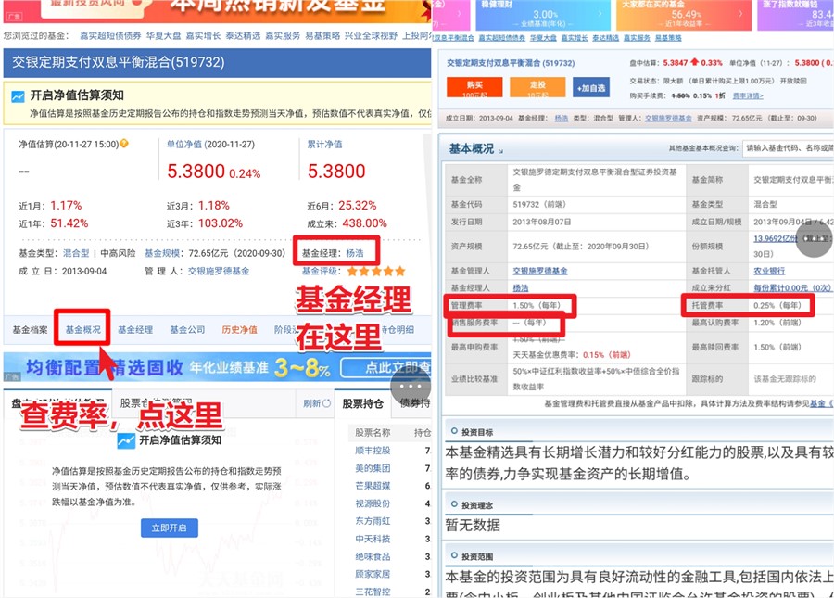Click stock 顾家家居 in holdings list

point(373,574)
